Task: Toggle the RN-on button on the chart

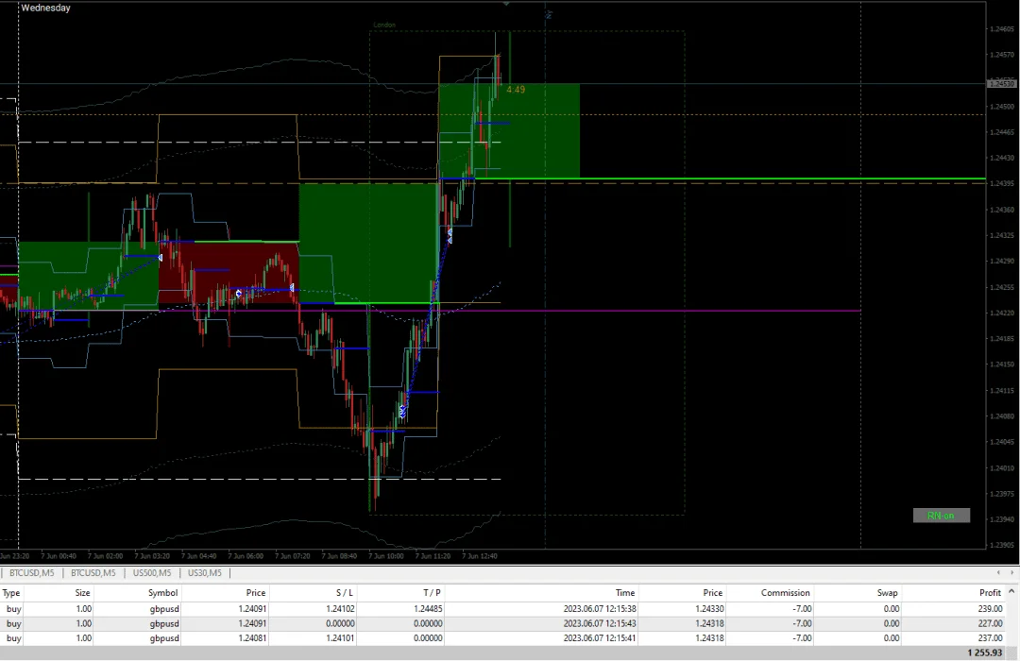Action: click(x=942, y=516)
